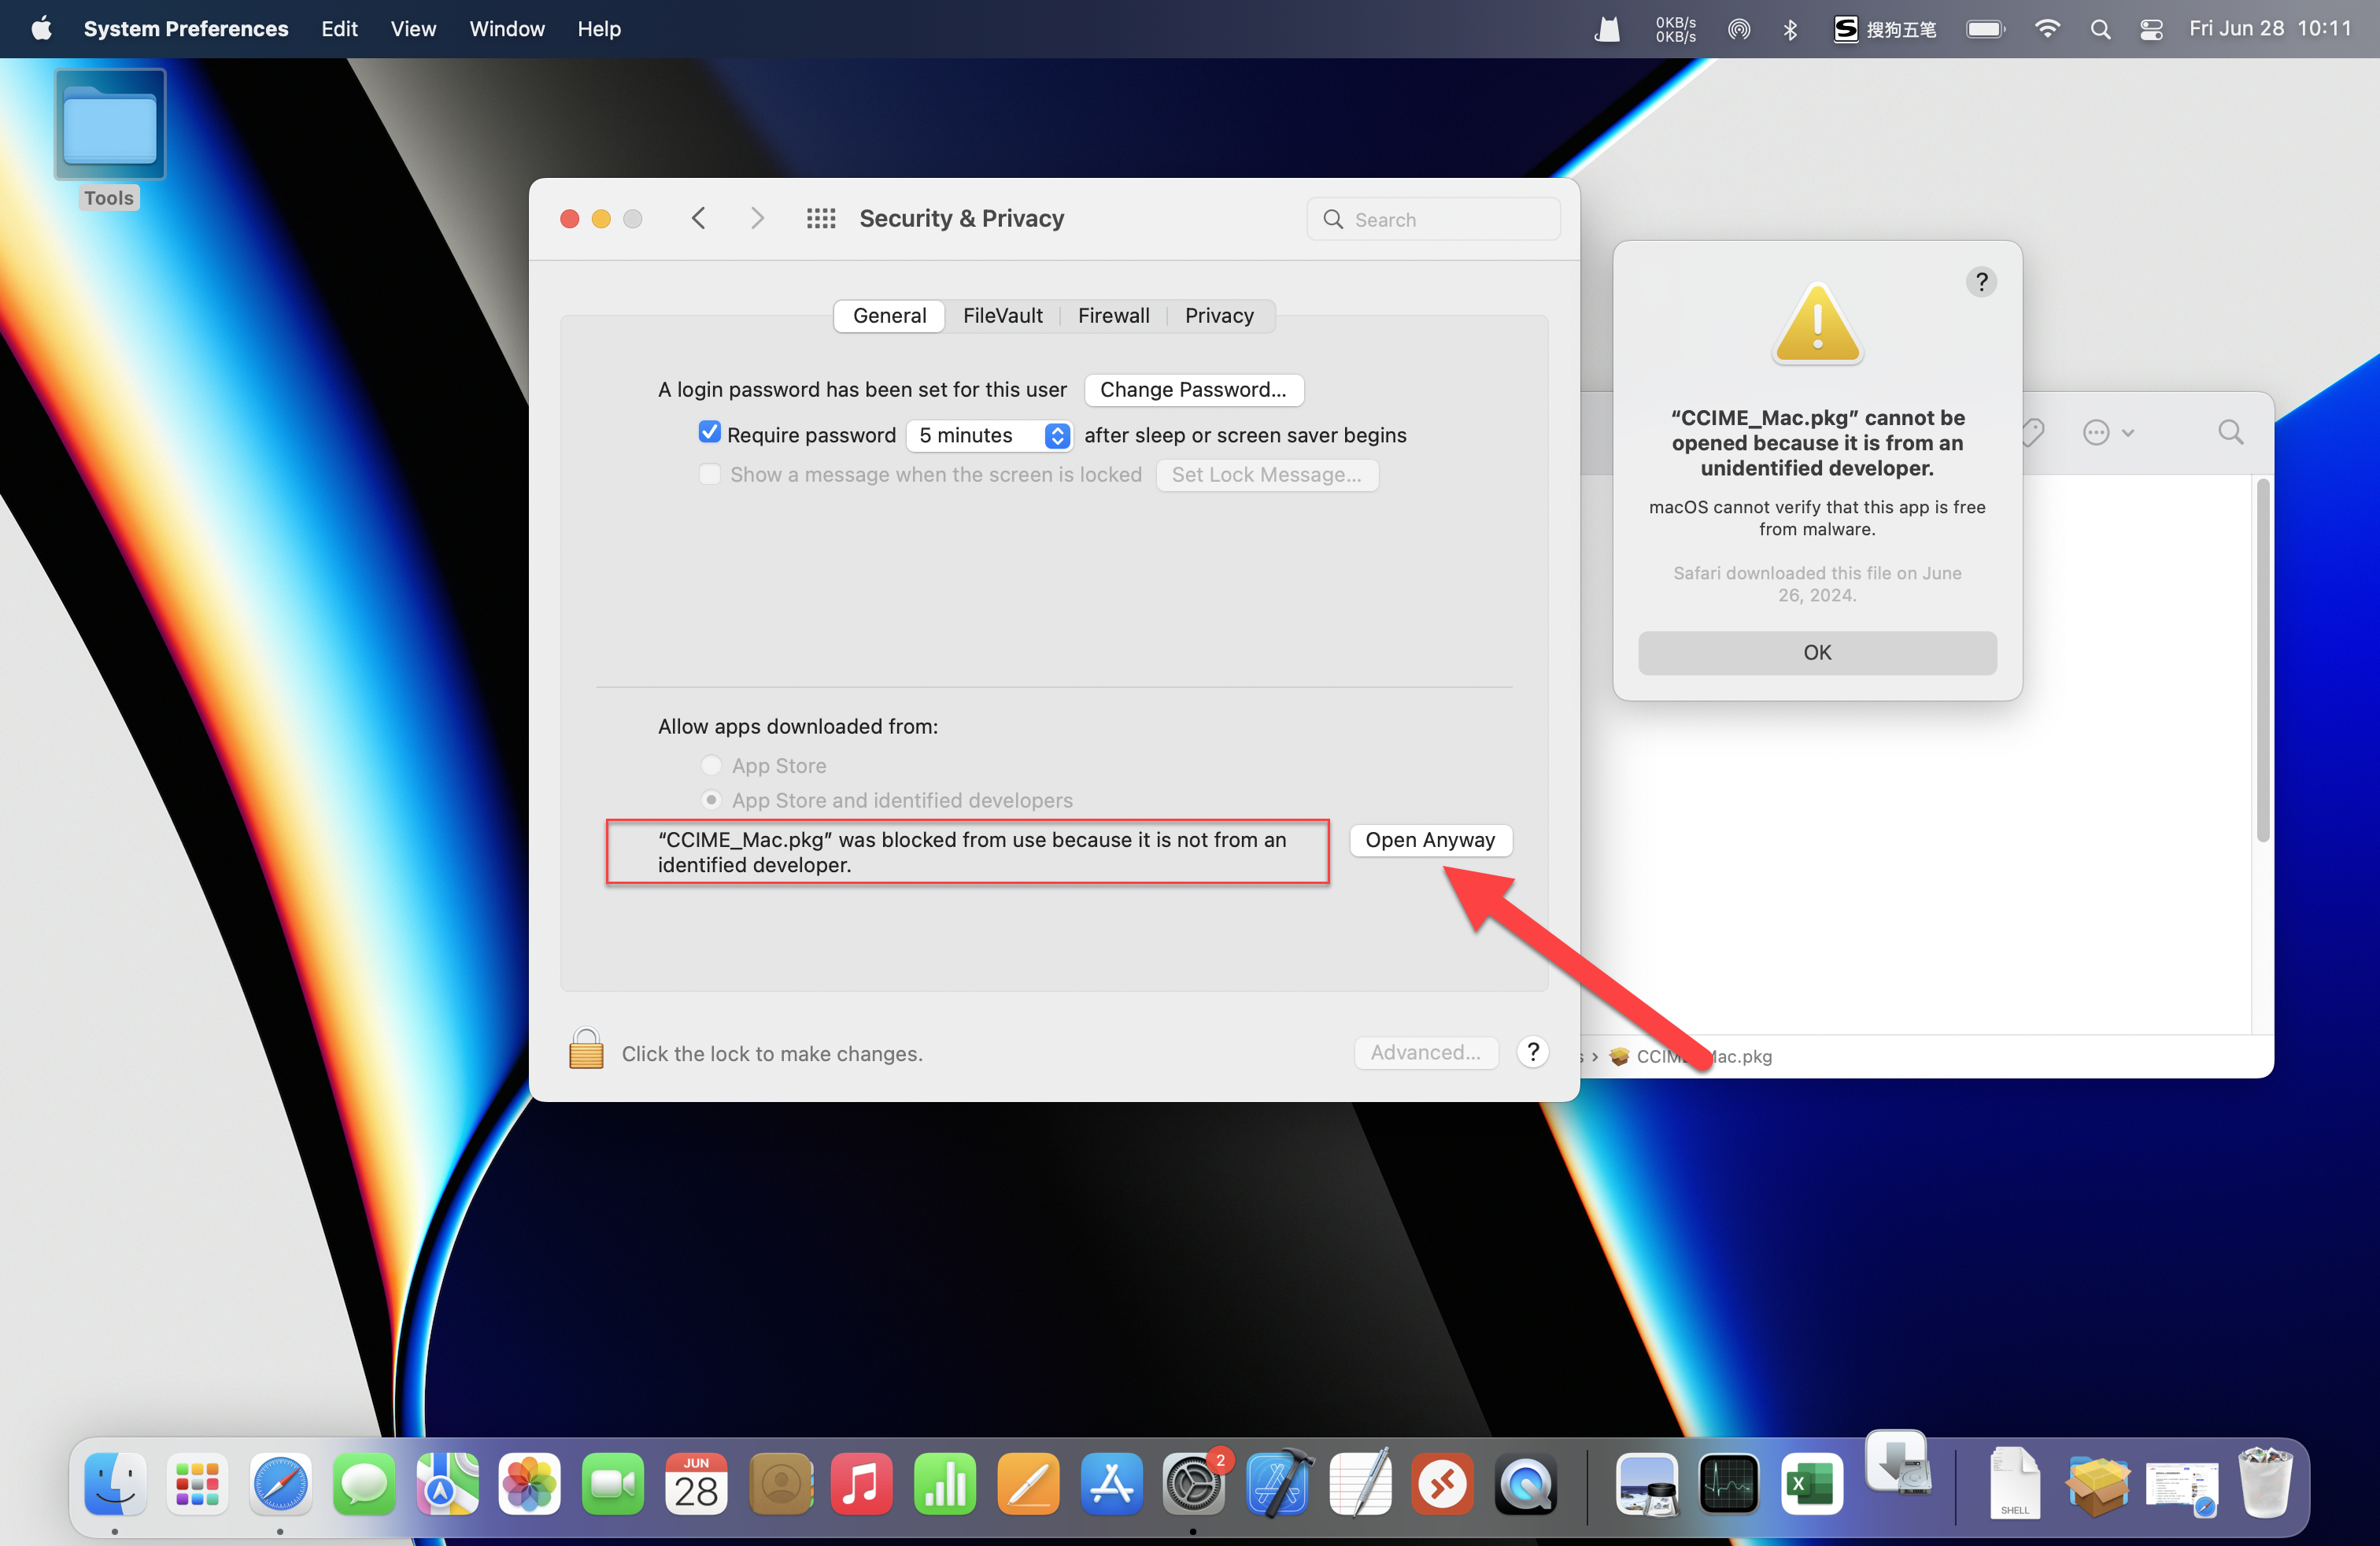Enable show message when screen locked
The height and width of the screenshot is (1546, 2380).
pos(709,474)
